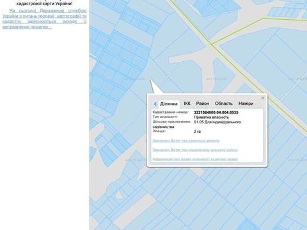Screen dimensions: 307x230
Task: Open the 'Інформація про права власності' link
Action: (195, 159)
